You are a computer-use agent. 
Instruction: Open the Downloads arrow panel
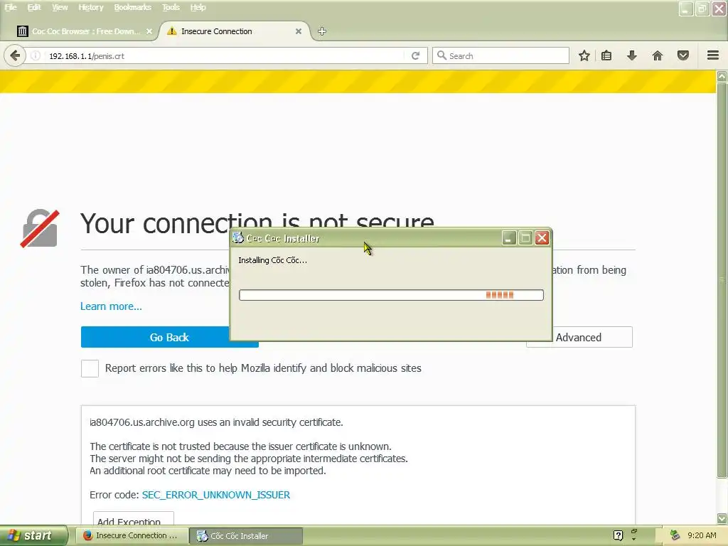(632, 55)
